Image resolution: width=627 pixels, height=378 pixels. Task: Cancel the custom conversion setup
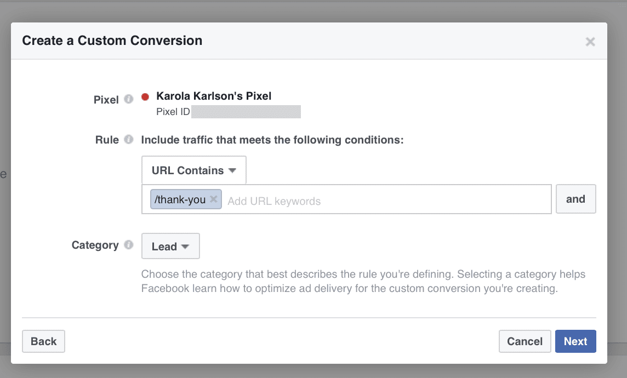pos(525,341)
